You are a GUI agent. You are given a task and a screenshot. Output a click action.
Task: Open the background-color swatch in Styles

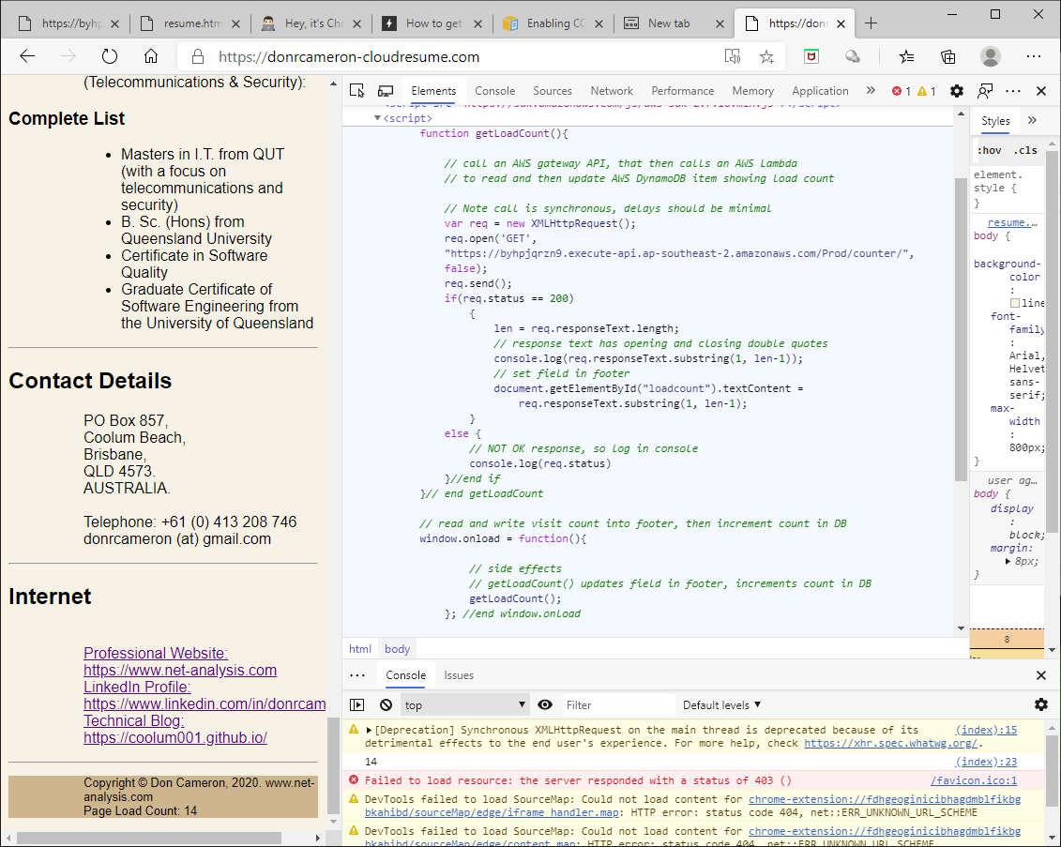(x=1015, y=303)
